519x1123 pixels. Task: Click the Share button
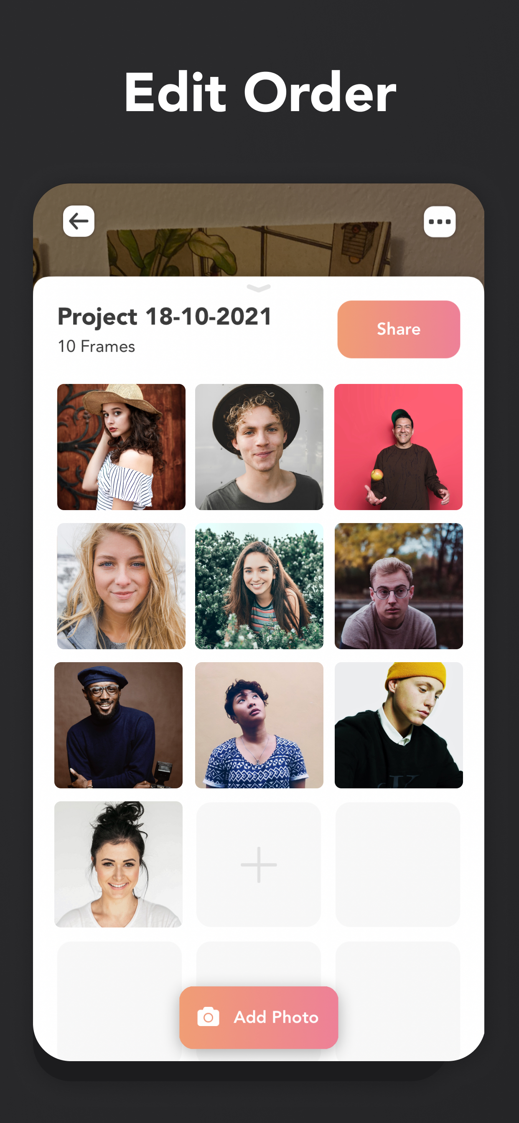point(399,329)
